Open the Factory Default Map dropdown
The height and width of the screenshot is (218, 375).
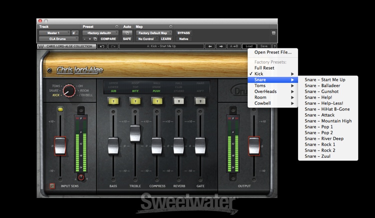[x=154, y=33]
